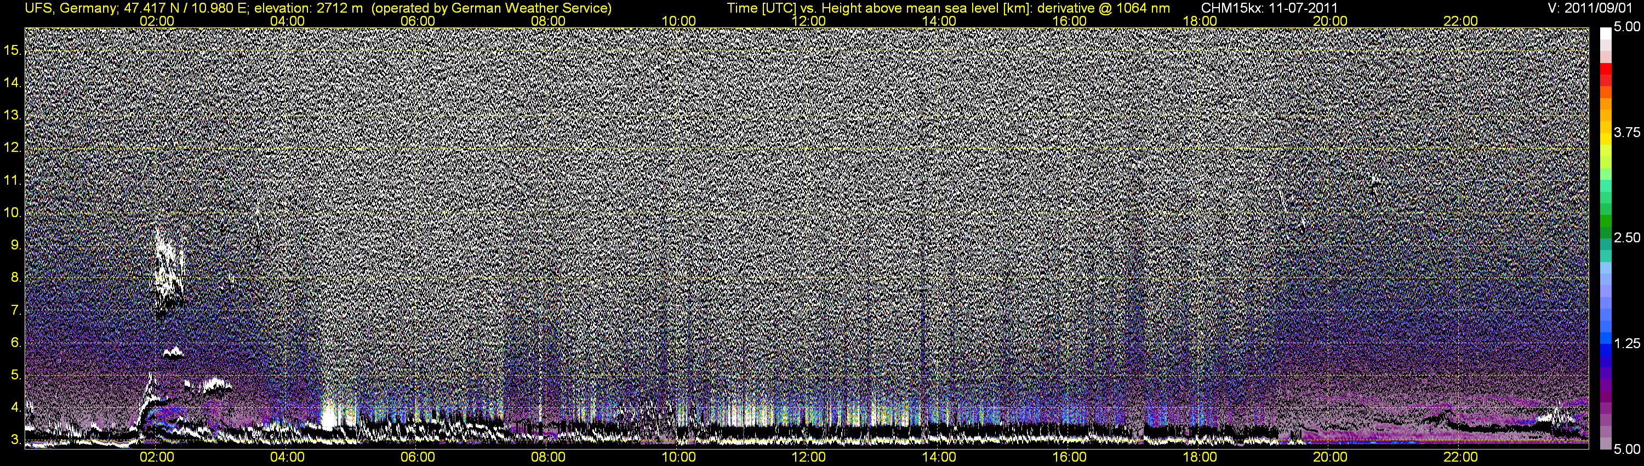This screenshot has width=1644, height=466.
Task: Click the "14." height axis label
Action: click(13, 82)
